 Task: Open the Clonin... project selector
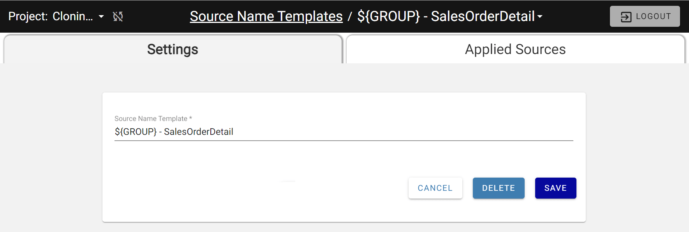pos(73,16)
